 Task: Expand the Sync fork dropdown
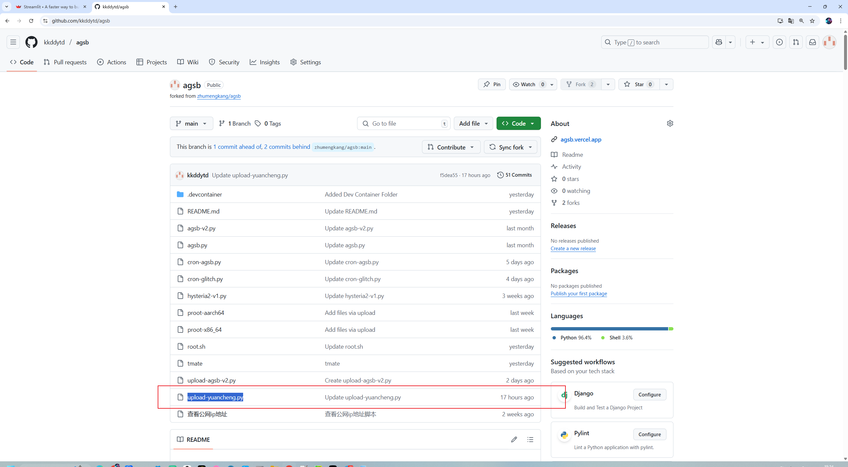click(x=510, y=147)
